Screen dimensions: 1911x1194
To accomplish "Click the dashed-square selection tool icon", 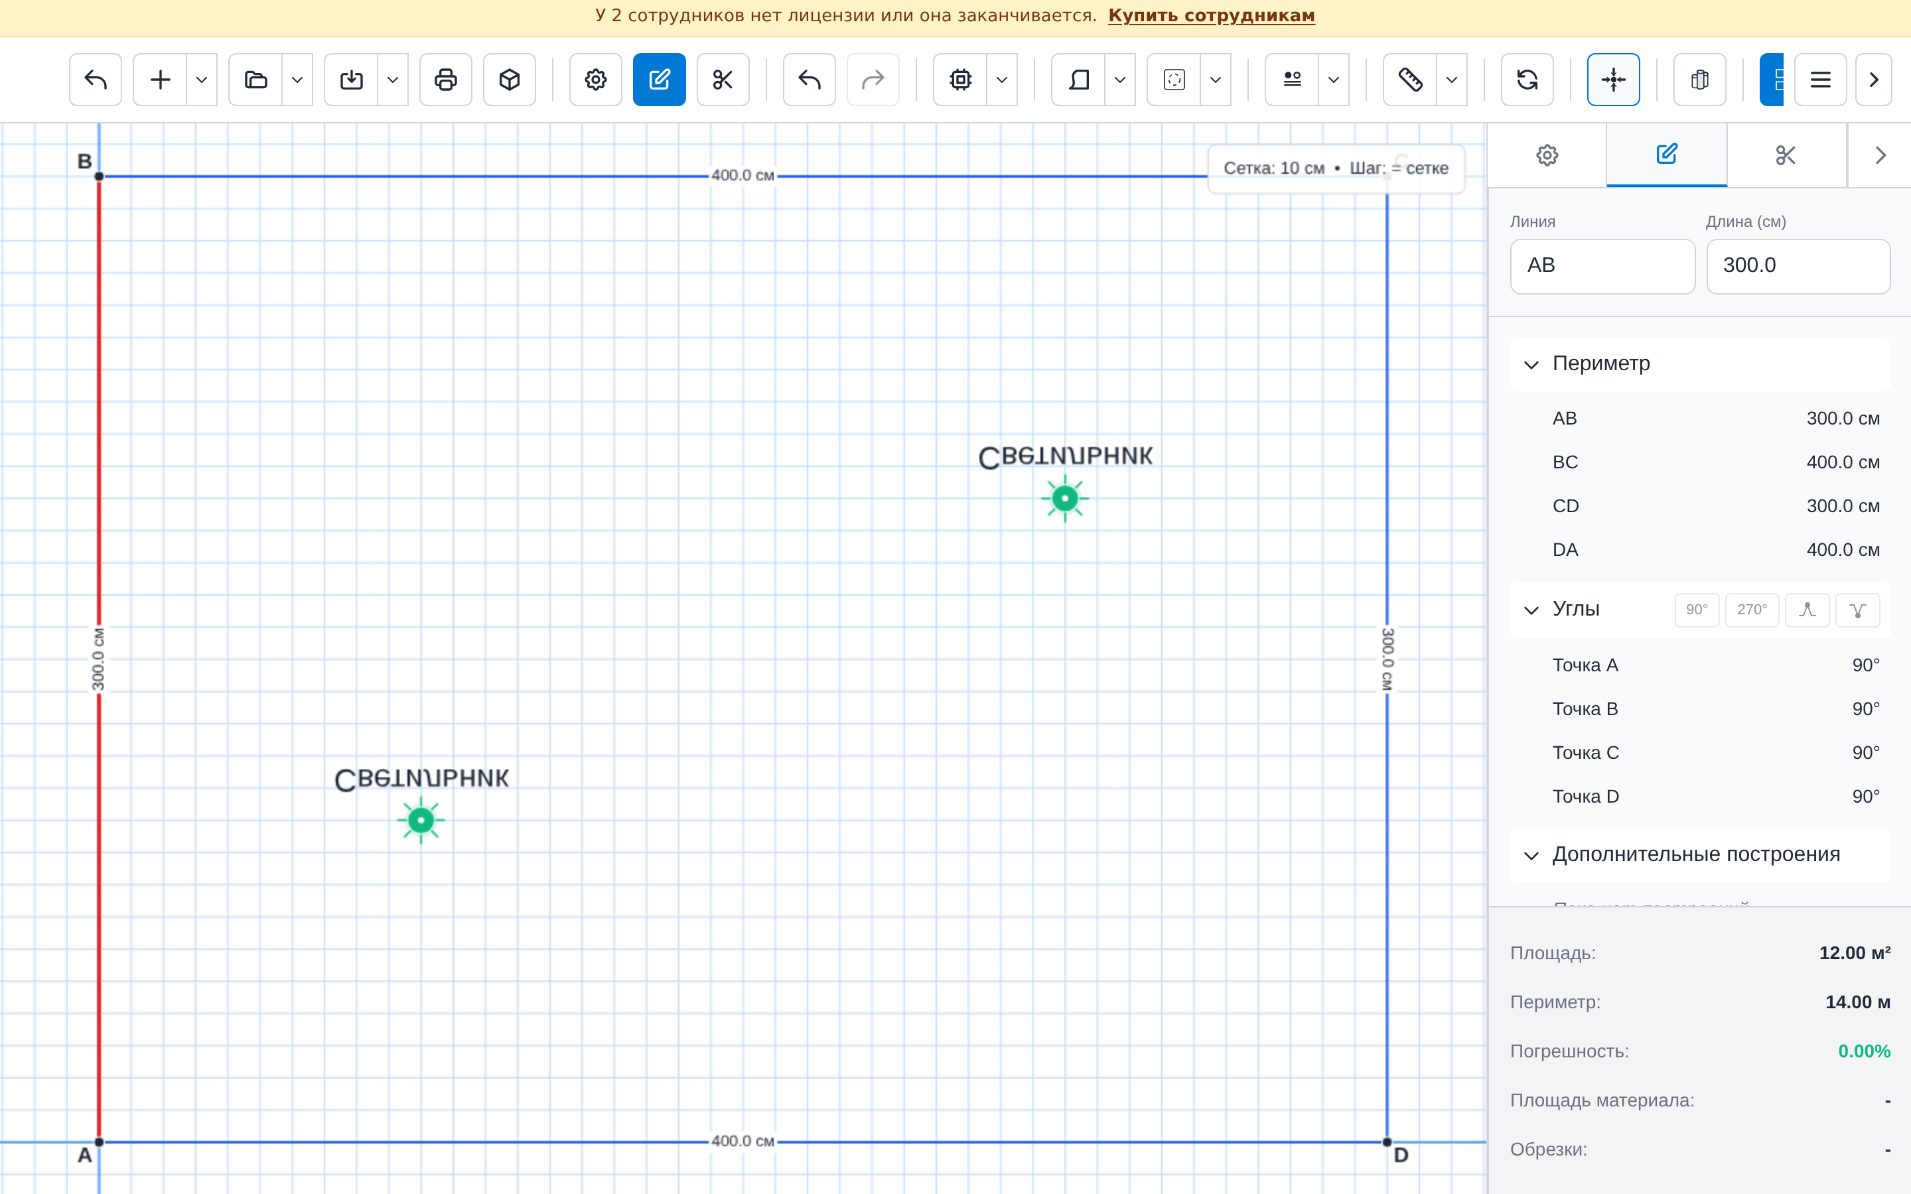I will [1174, 80].
